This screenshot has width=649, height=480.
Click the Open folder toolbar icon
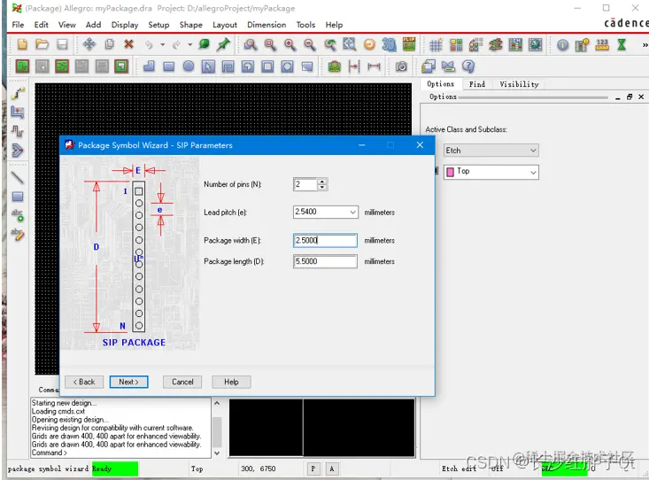pyautogui.click(x=42, y=44)
